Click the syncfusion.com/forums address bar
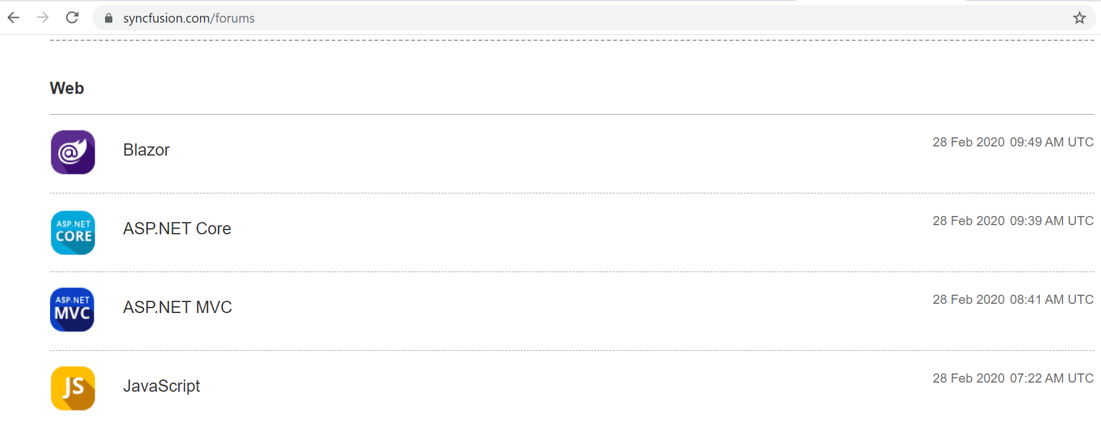 click(489, 18)
